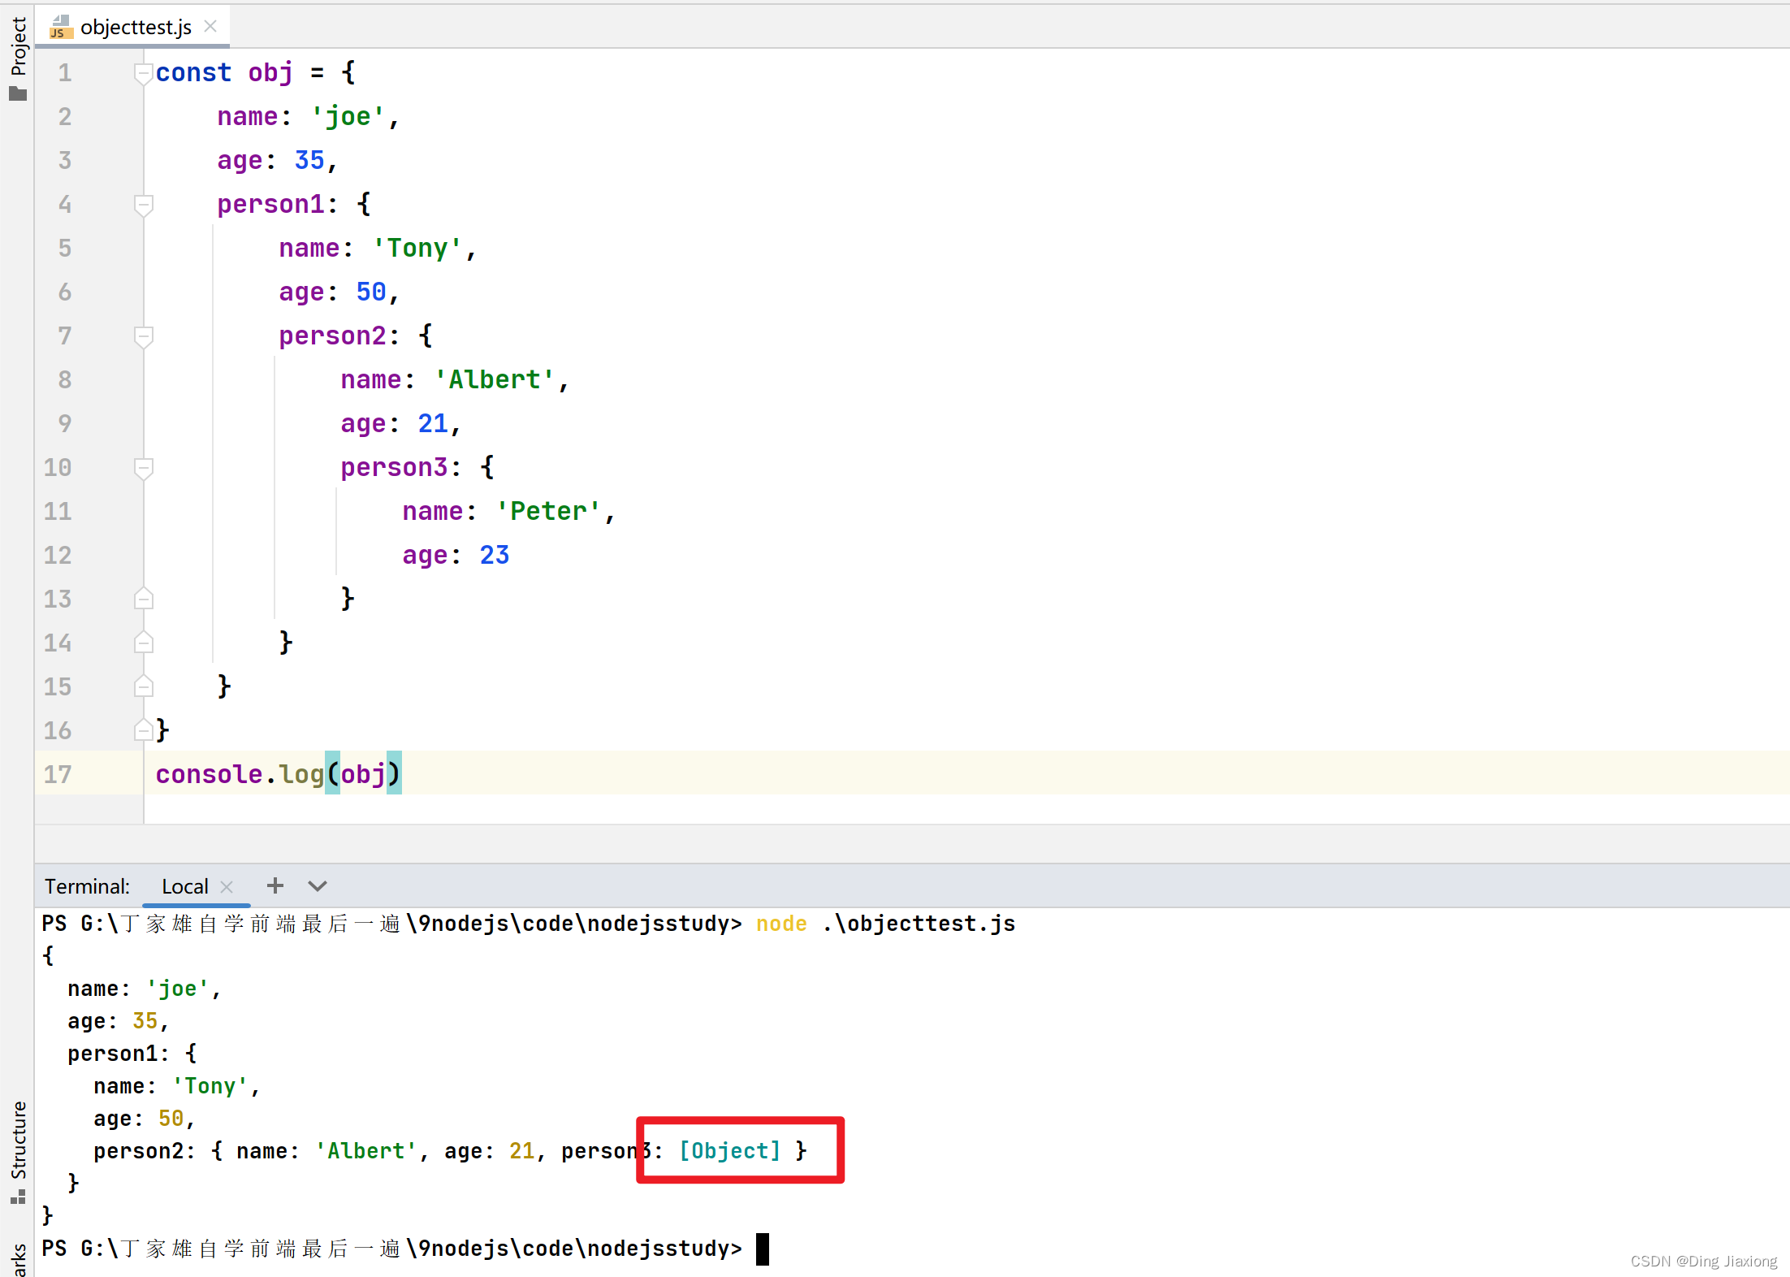Image resolution: width=1790 pixels, height=1277 pixels.
Task: Open the terminal sessions dropdown arrow
Action: [318, 885]
